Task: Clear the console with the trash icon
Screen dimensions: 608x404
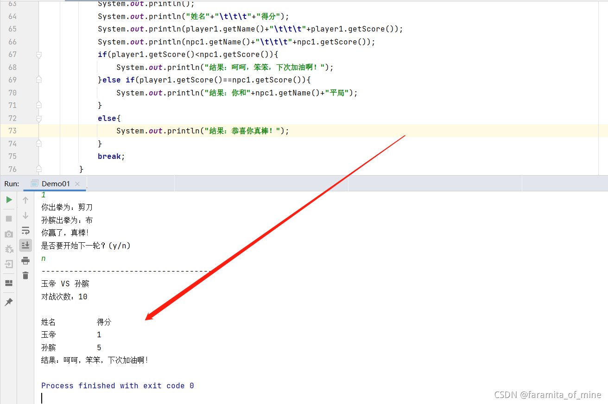Action: [x=25, y=275]
